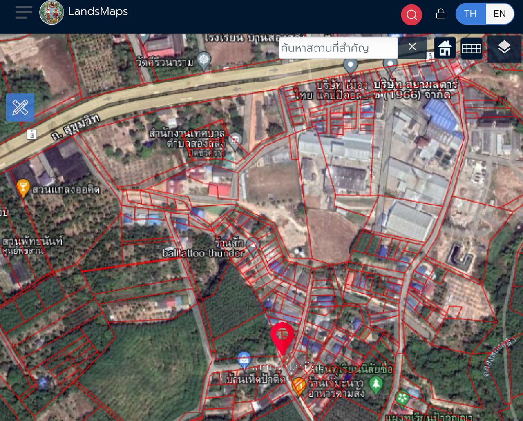Open the lock login icon
Image resolution: width=523 pixels, height=421 pixels.
pyautogui.click(x=440, y=14)
